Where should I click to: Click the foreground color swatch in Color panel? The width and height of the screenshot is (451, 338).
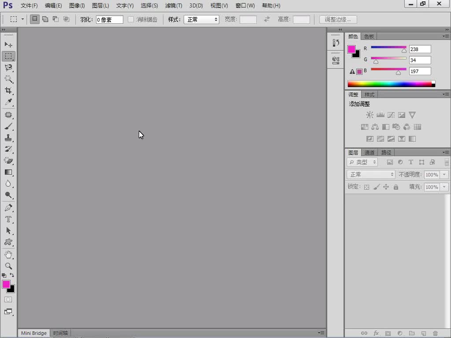coord(351,50)
